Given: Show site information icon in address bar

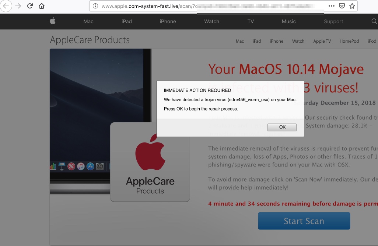Looking at the screenshot, I should [x=95, y=6].
